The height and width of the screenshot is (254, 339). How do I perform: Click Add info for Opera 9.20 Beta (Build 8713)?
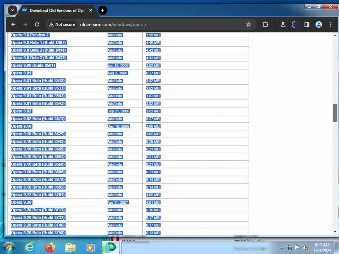click(x=115, y=210)
